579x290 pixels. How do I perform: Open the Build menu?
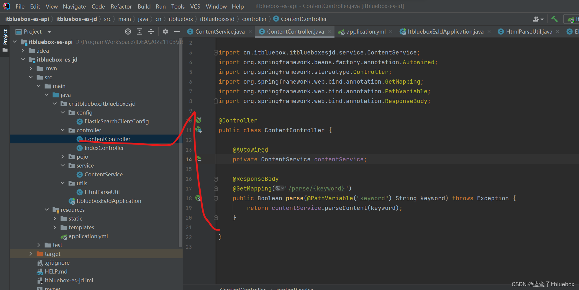[x=144, y=6]
